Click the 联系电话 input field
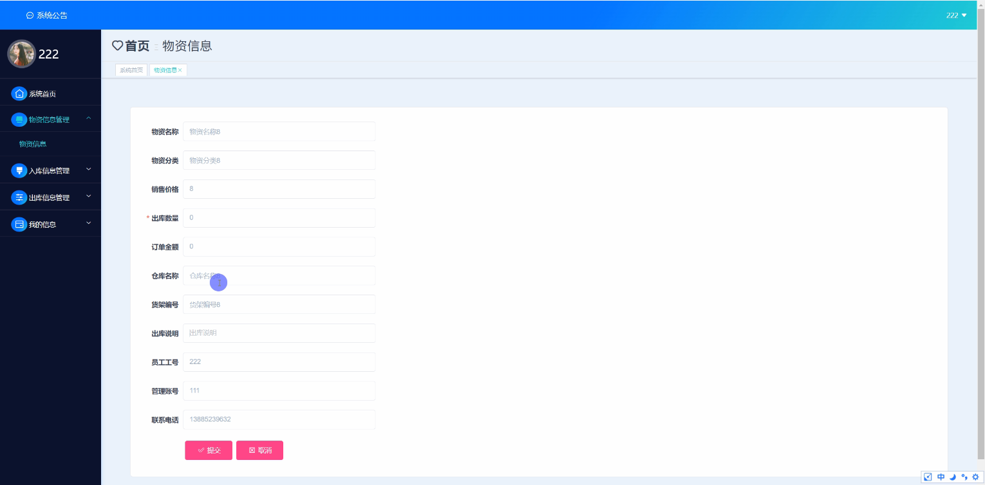Screen dimensions: 985x485 click(x=279, y=419)
